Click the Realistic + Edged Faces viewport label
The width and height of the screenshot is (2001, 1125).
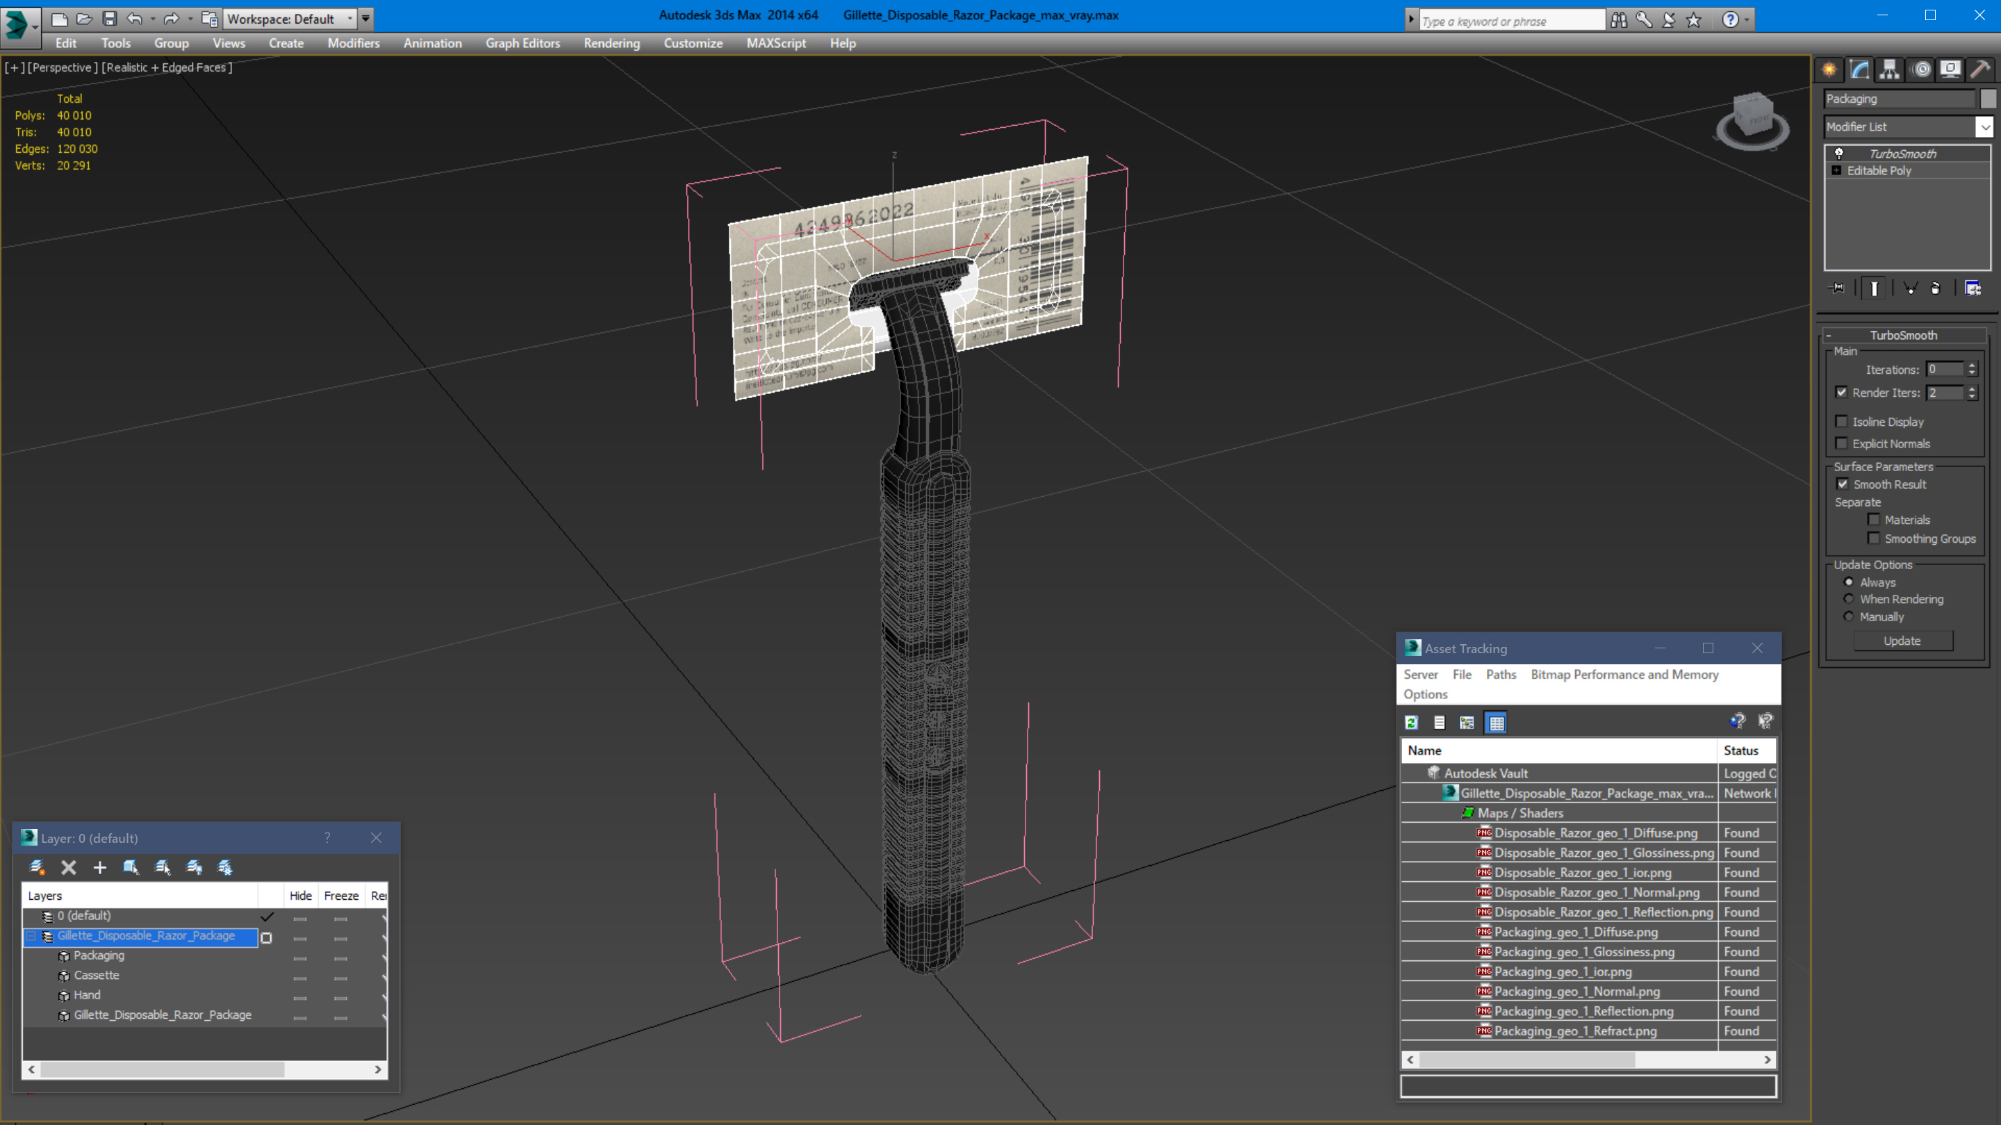pos(167,67)
